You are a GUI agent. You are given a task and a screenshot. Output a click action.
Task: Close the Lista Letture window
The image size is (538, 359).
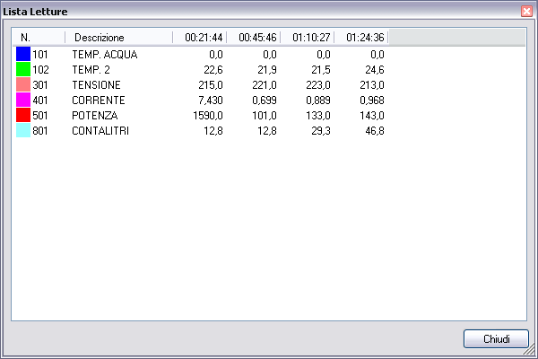[x=526, y=11]
